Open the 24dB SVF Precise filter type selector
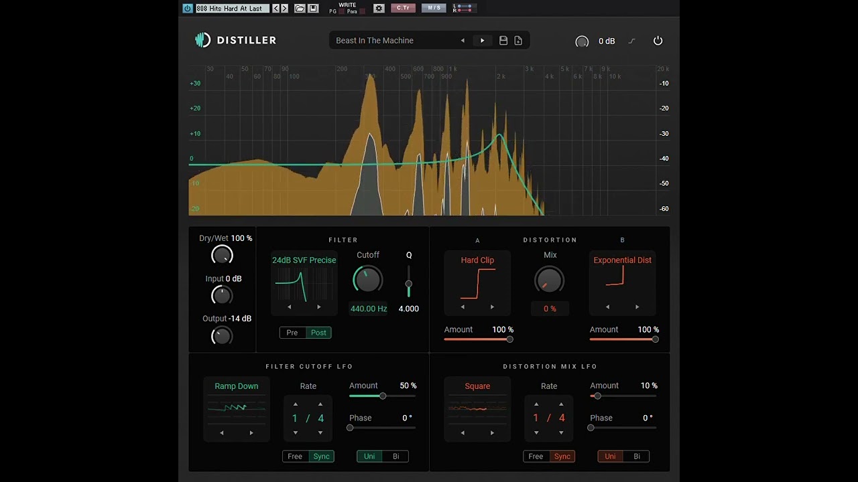 (304, 260)
